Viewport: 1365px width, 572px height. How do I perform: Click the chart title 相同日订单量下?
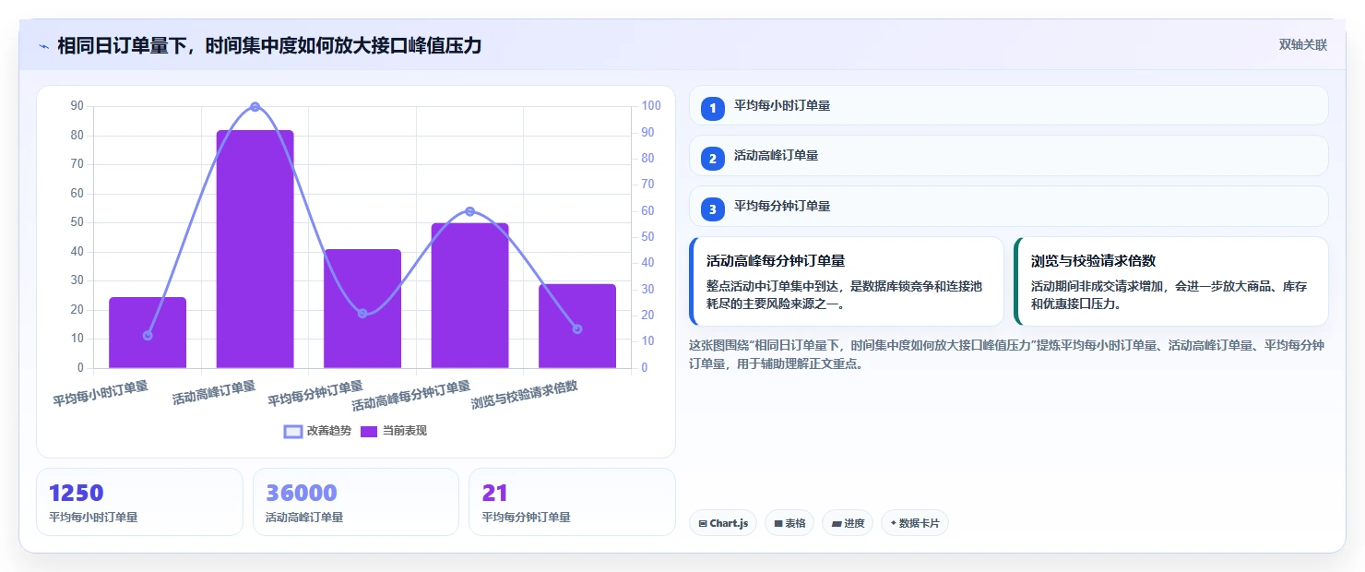tap(269, 45)
